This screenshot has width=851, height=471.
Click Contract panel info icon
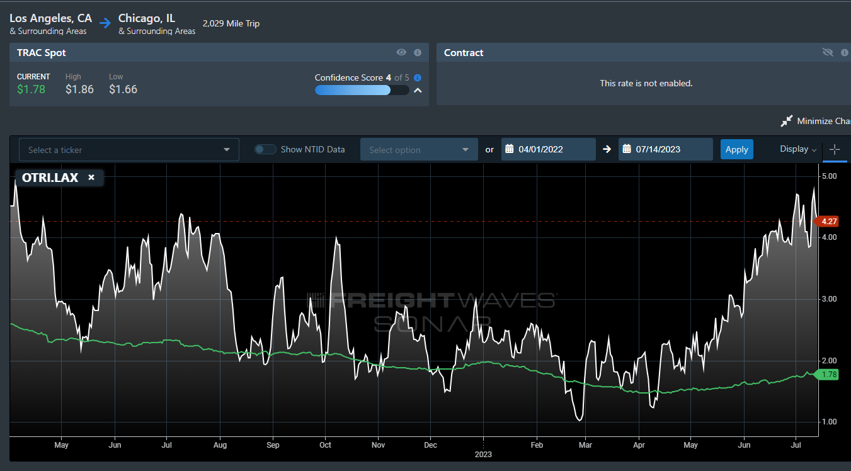point(844,53)
